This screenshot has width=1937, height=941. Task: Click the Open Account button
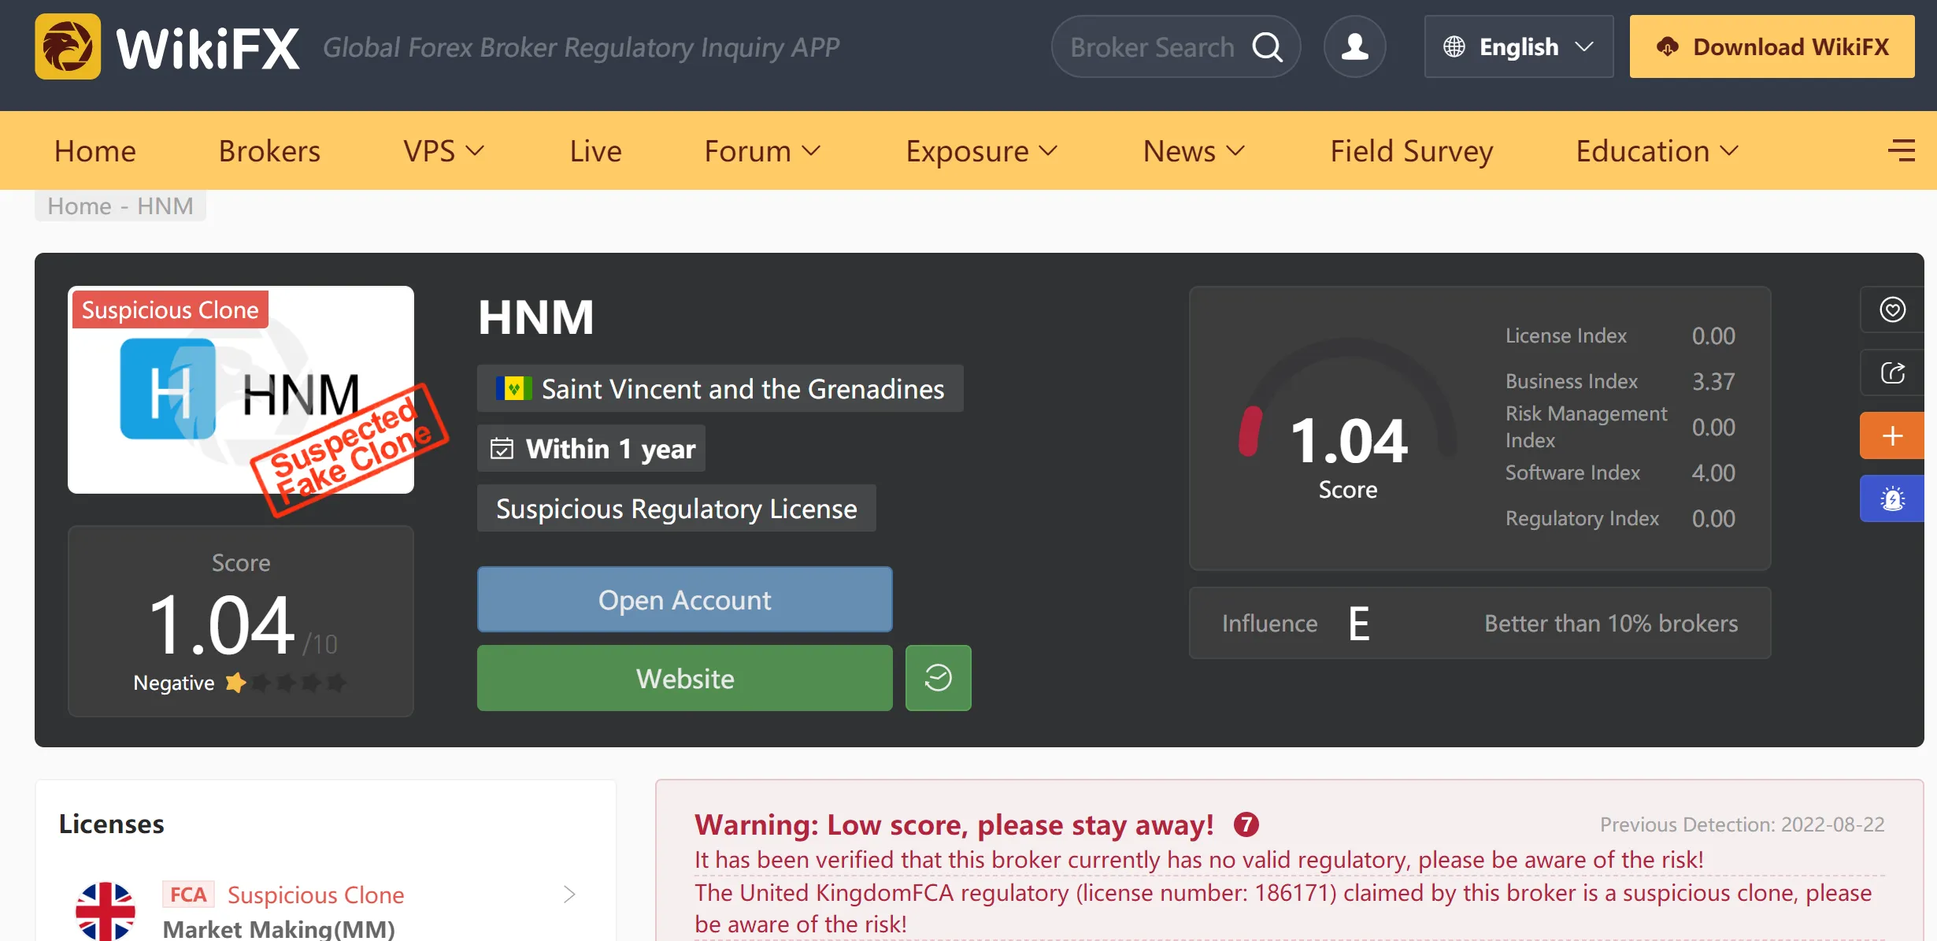click(x=684, y=599)
